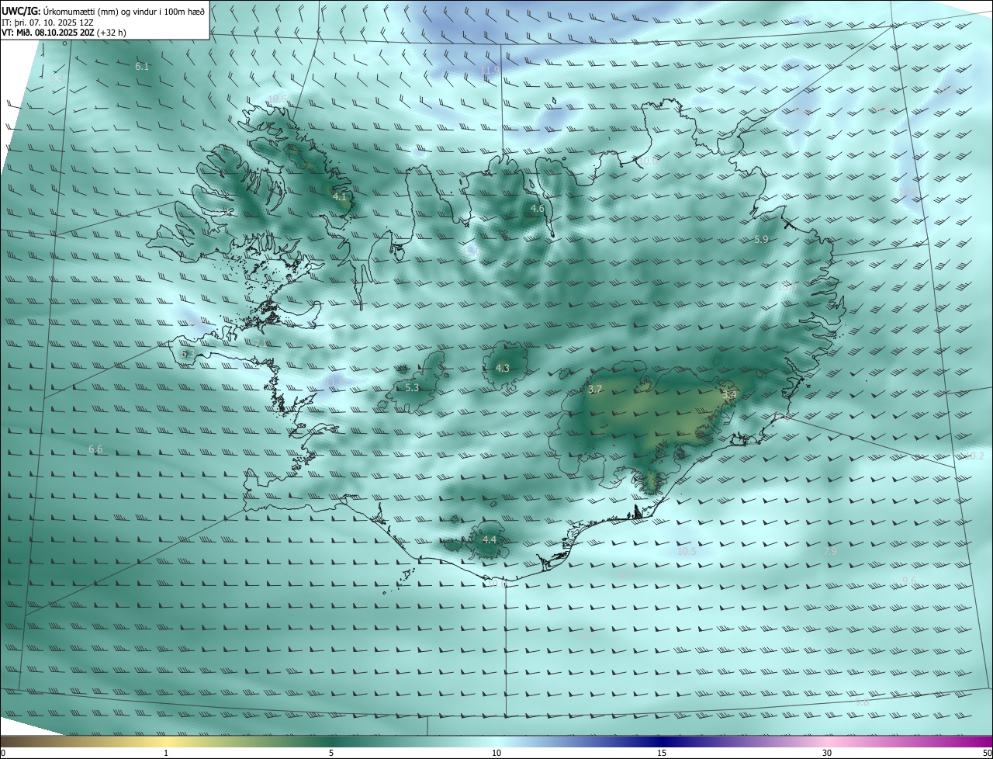
Task: Click the 6.6 value over the ocean
Action: 95,449
